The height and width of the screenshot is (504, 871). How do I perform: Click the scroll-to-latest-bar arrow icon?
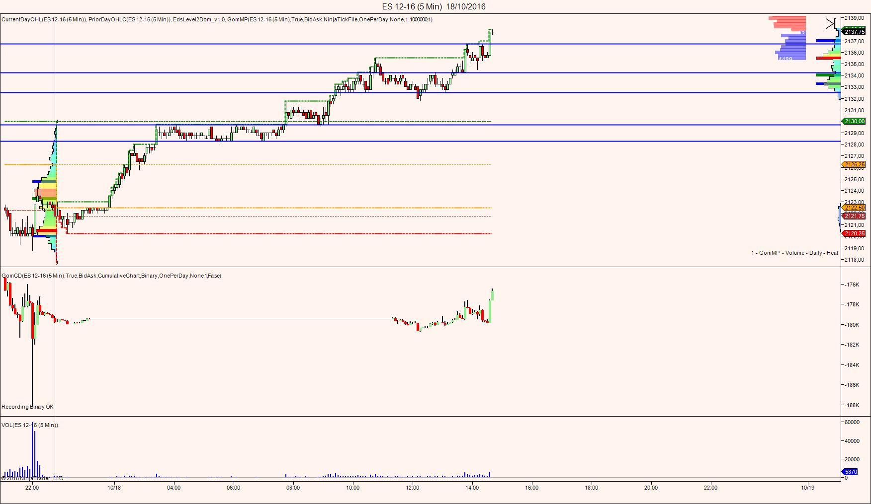point(830,23)
